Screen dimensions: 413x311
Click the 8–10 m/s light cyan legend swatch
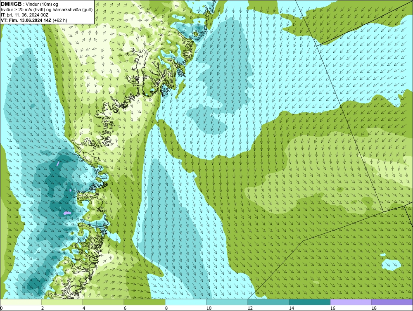pos(186,302)
